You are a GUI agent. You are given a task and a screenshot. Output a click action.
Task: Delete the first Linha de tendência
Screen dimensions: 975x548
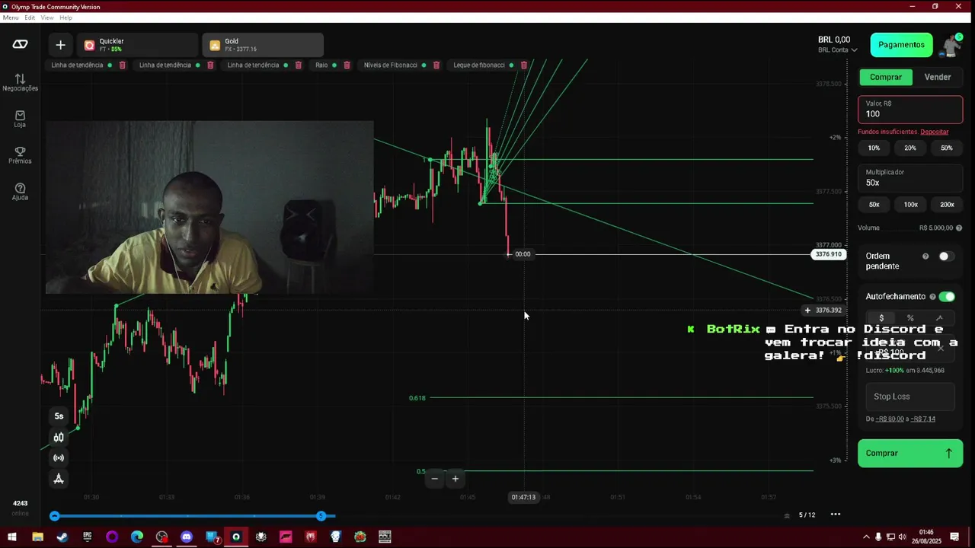click(122, 65)
